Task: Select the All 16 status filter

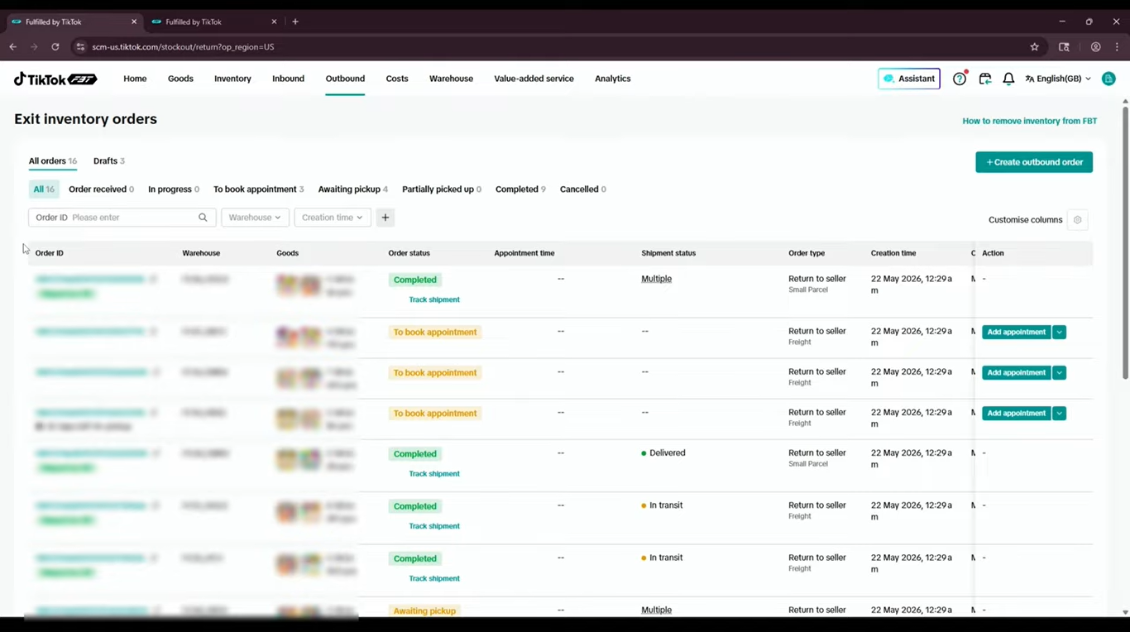Action: point(44,189)
